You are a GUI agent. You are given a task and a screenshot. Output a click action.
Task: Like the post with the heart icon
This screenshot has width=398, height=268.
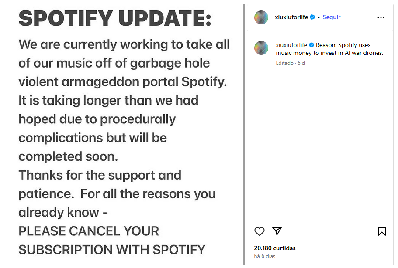[x=259, y=231]
